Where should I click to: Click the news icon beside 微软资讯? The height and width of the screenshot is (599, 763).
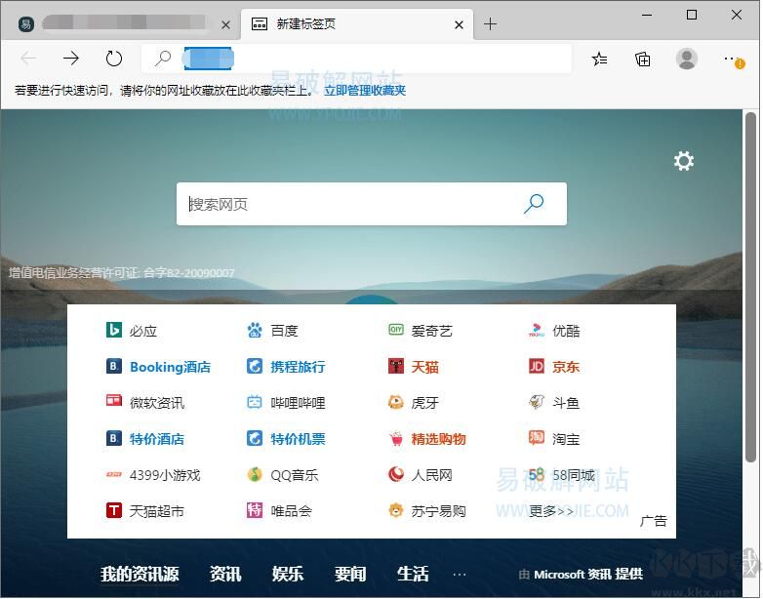pyautogui.click(x=114, y=400)
